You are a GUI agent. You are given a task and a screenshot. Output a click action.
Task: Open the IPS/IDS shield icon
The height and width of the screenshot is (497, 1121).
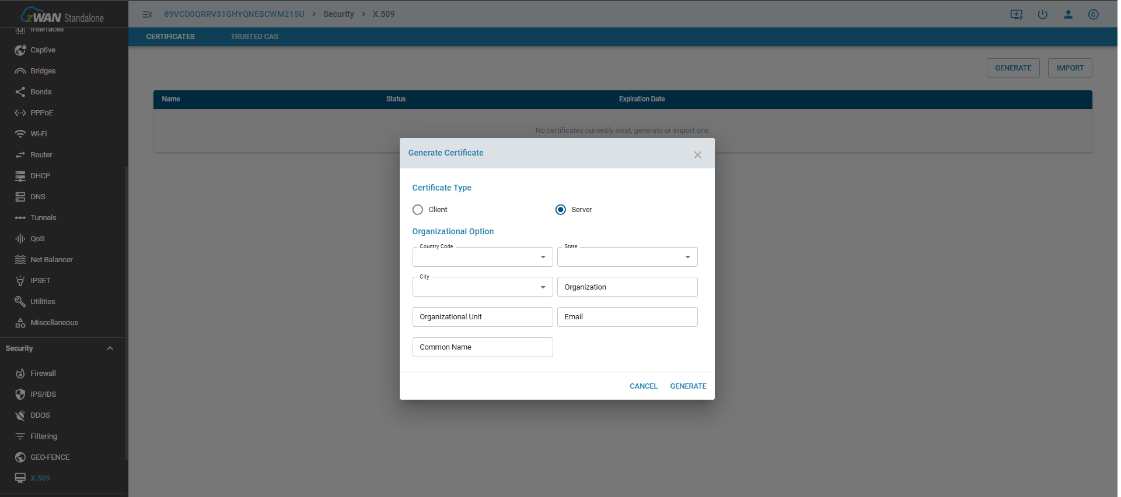(20, 394)
